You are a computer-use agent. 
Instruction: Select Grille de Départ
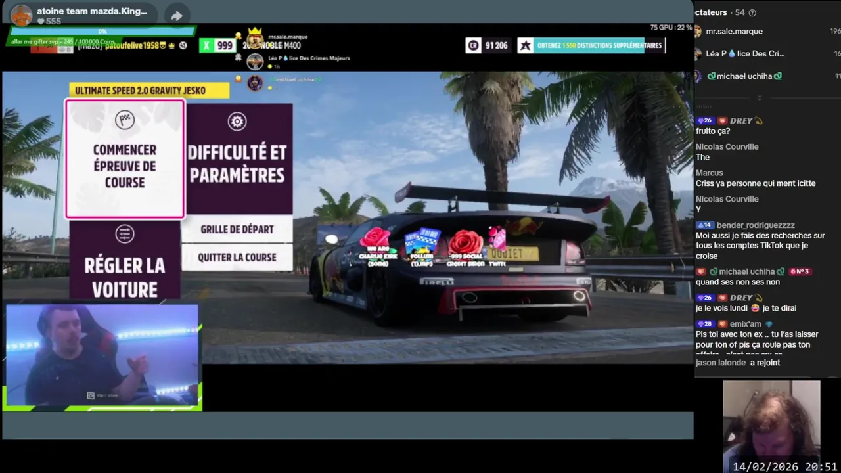coord(237,229)
